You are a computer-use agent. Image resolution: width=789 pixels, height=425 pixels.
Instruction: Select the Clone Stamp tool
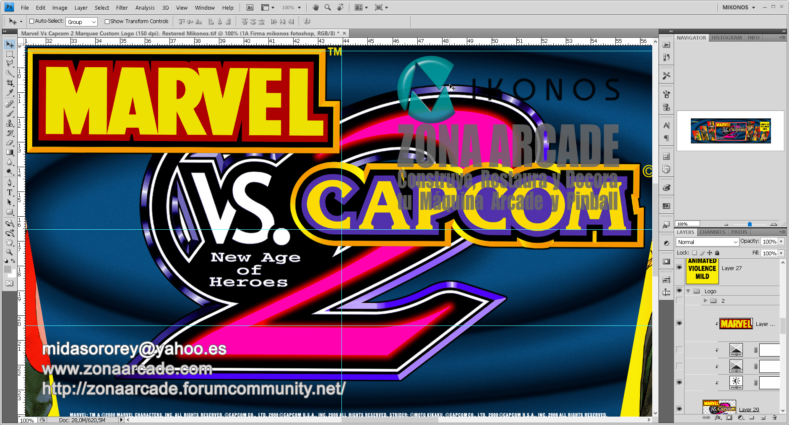pyautogui.click(x=10, y=123)
